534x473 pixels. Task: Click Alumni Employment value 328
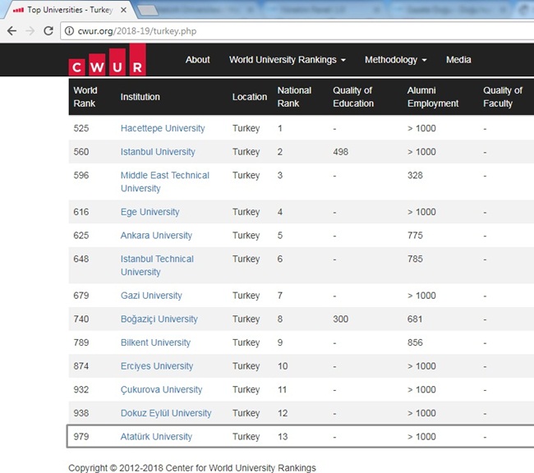(415, 176)
